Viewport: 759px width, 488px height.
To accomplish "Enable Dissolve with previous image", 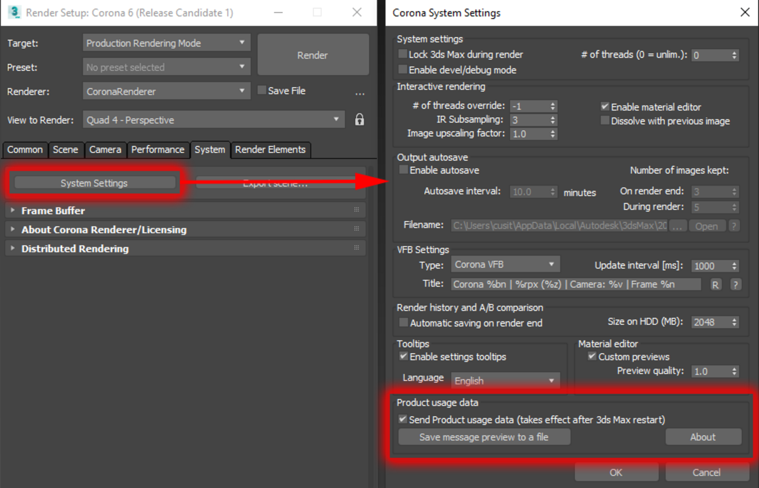I will click(x=605, y=120).
